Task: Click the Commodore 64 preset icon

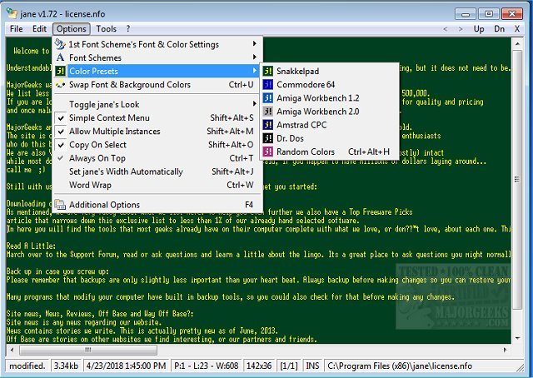Action: point(268,84)
